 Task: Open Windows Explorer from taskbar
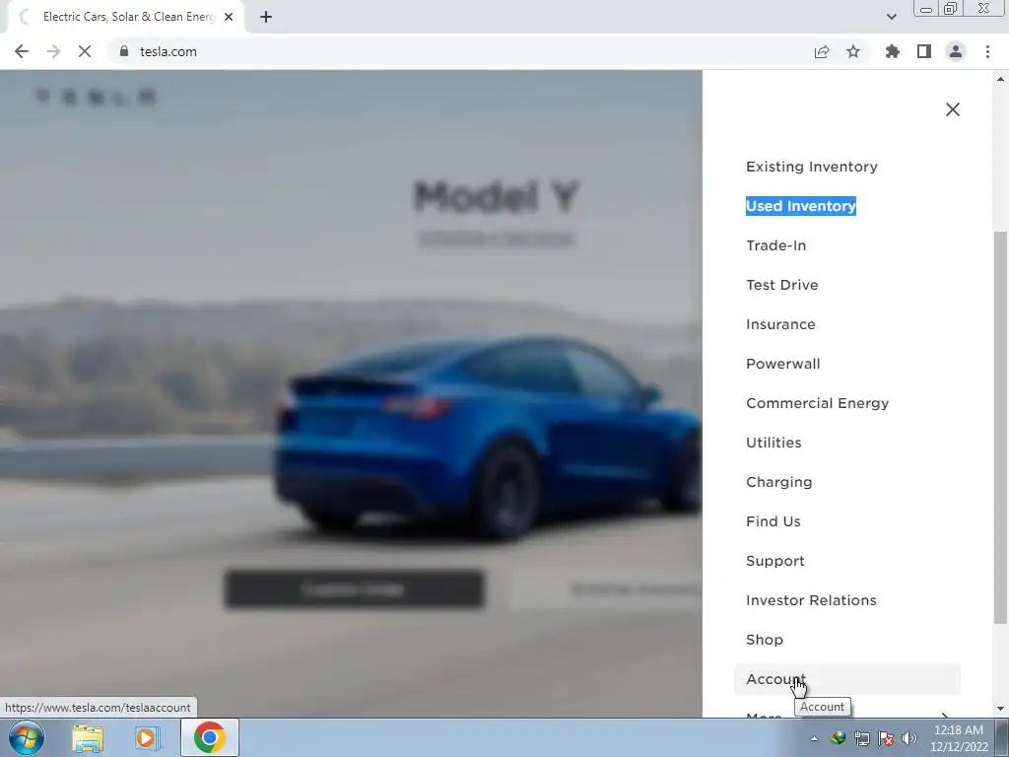click(88, 737)
